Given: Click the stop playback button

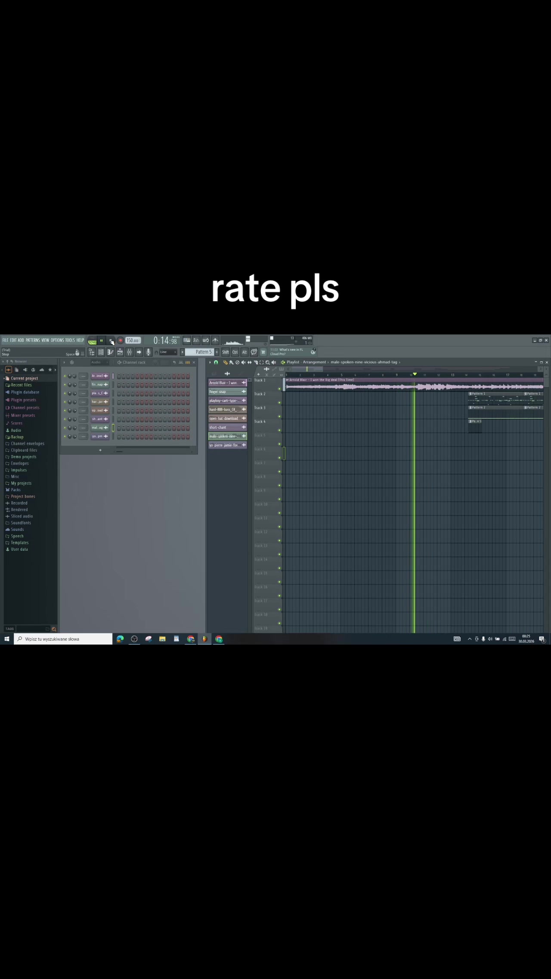Looking at the screenshot, I should (111, 341).
